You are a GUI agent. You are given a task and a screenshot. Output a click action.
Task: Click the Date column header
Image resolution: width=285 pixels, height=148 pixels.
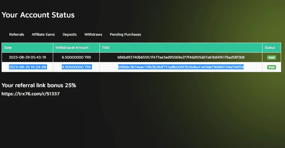(27, 48)
